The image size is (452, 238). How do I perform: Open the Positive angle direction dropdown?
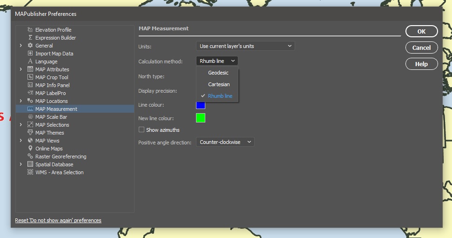point(225,142)
